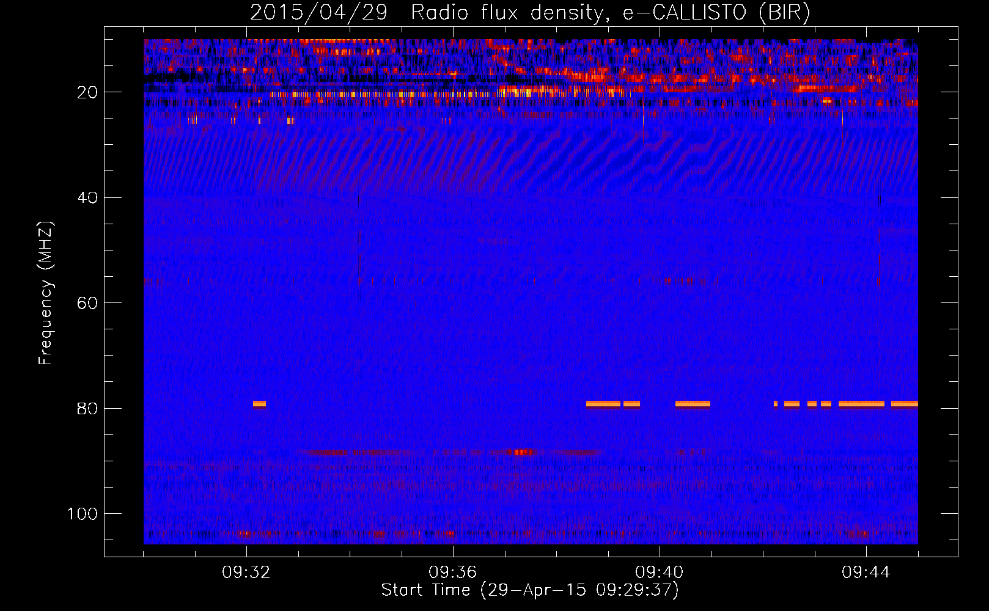
Task: Click the plot title with date 2015/04/29
Action: point(530,12)
